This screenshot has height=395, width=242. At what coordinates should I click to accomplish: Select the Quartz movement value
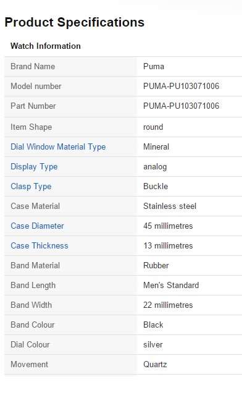(155, 364)
